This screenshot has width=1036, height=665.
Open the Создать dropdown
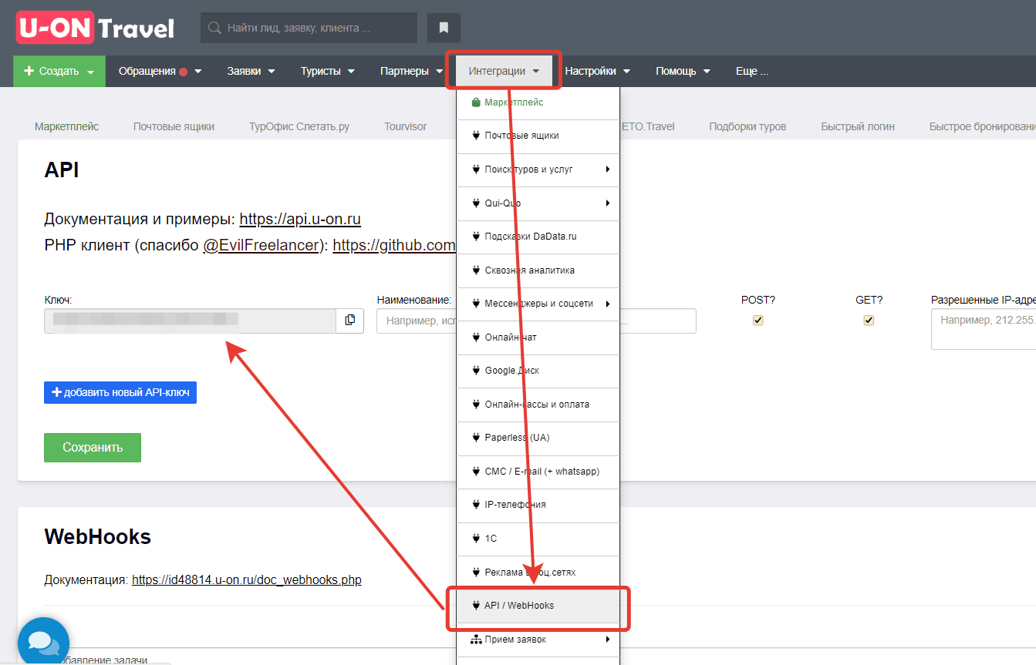click(x=59, y=71)
